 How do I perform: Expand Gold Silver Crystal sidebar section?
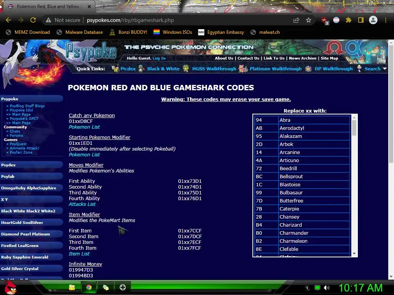tap(32, 269)
